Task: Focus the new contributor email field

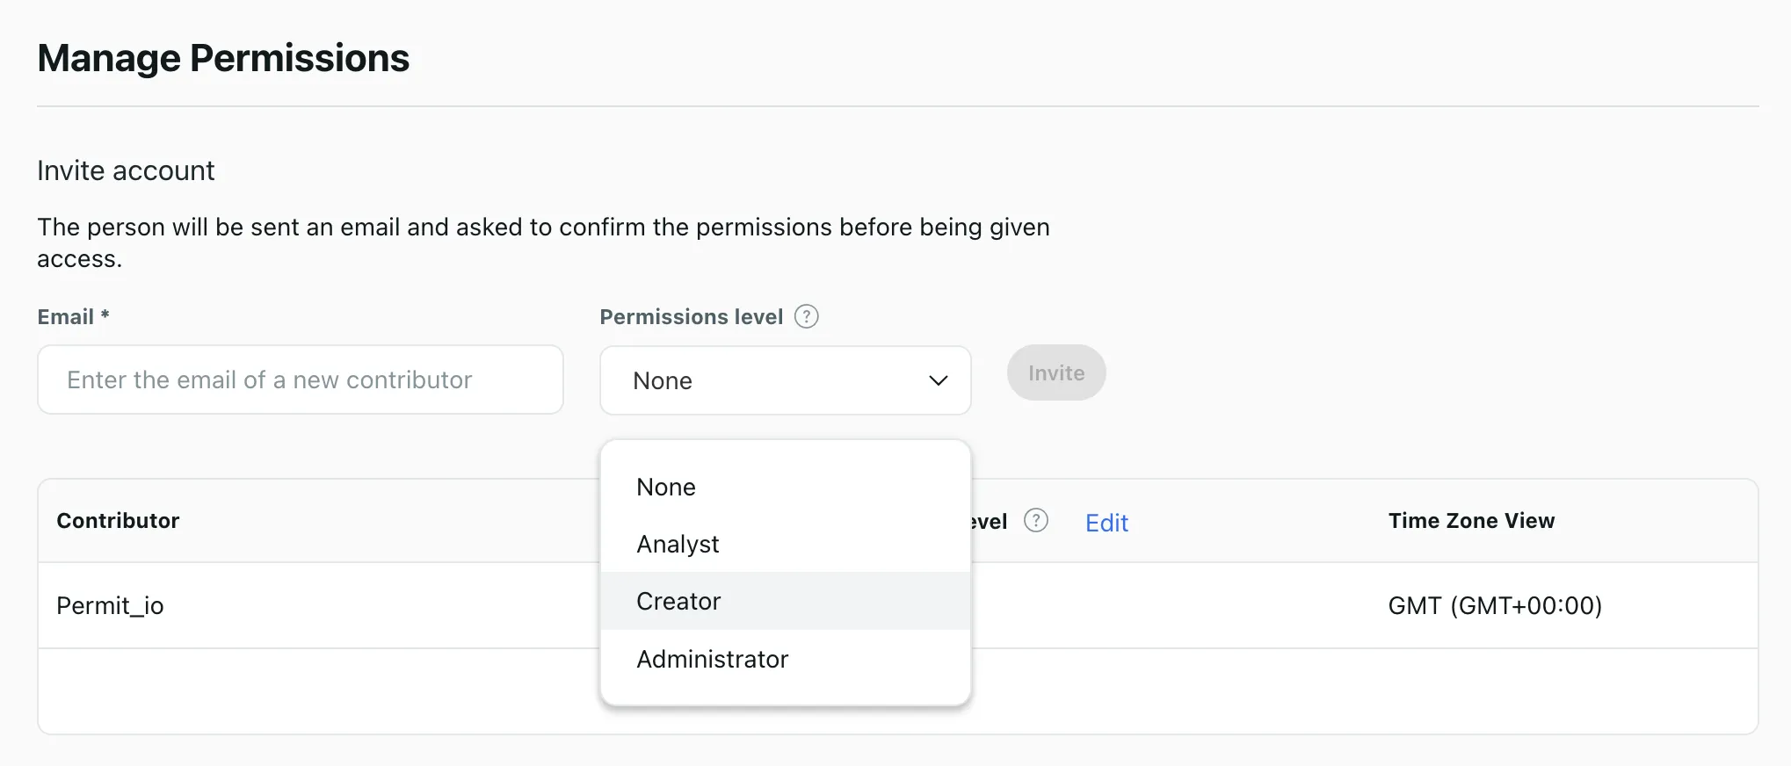Action: (300, 379)
